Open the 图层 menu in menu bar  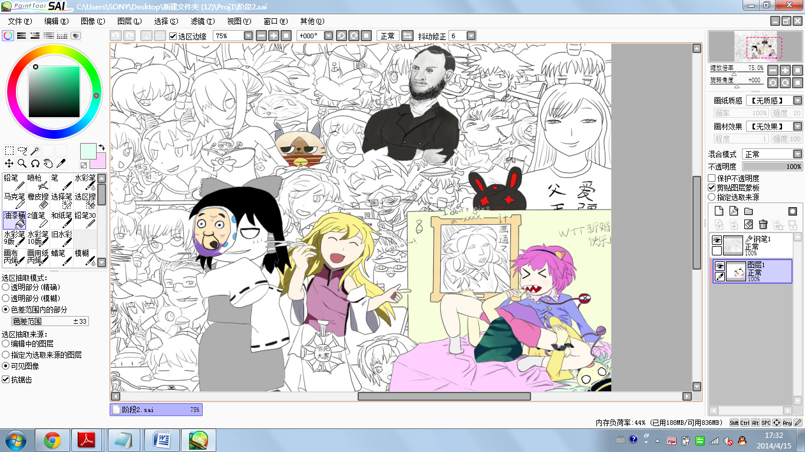[129, 21]
